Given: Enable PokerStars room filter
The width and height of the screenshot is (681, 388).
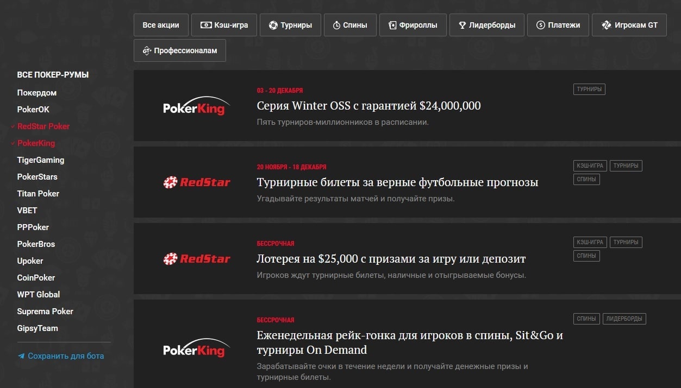Looking at the screenshot, I should (37, 177).
